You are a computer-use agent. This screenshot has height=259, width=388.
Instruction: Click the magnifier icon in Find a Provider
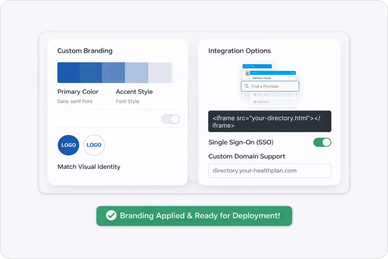[246, 86]
